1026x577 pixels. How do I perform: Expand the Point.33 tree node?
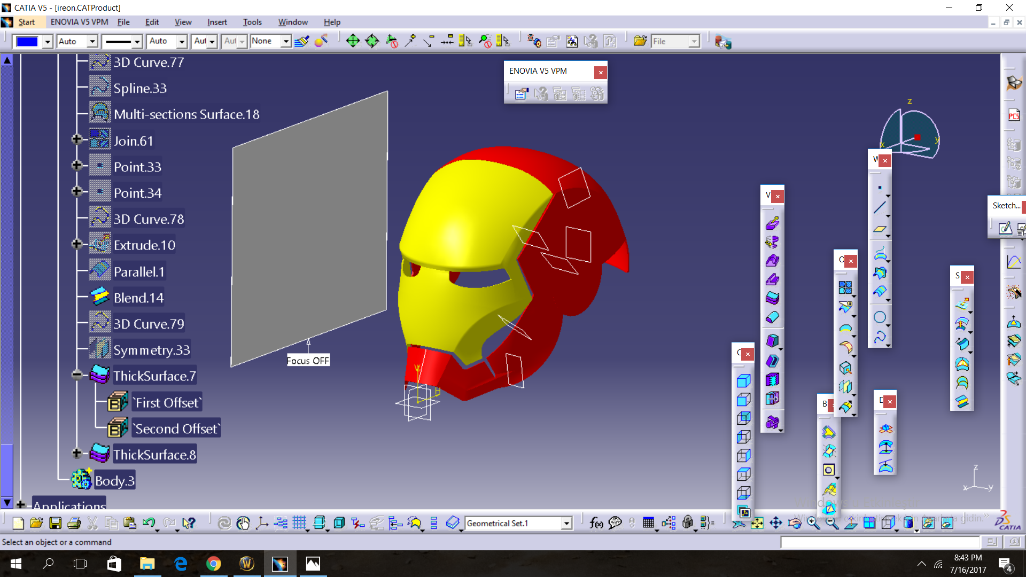click(77, 166)
